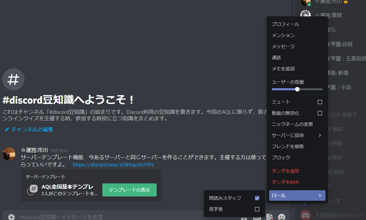Click the large channel hash icon
Screen dimensions: 366x220
13,80
